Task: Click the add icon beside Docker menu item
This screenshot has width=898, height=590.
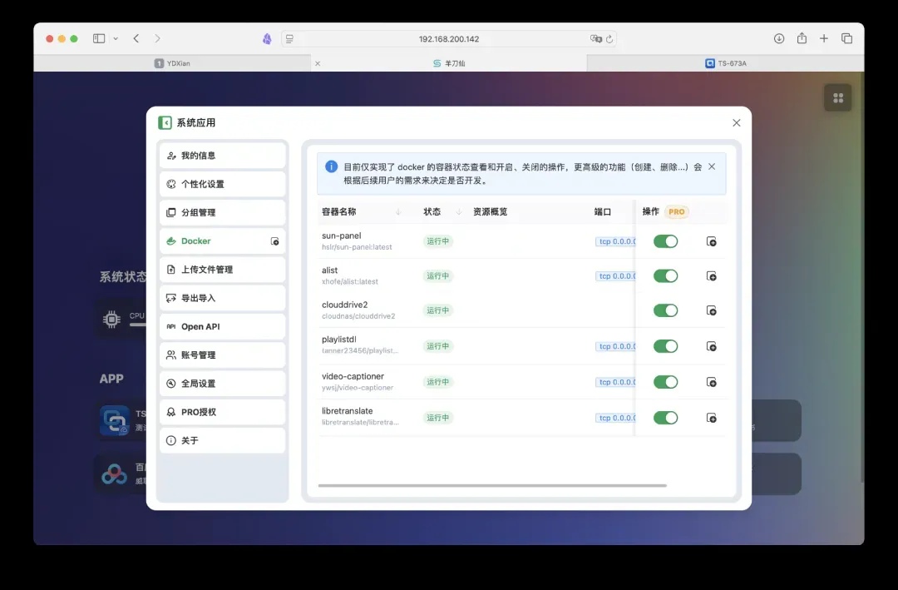Action: pyautogui.click(x=275, y=241)
